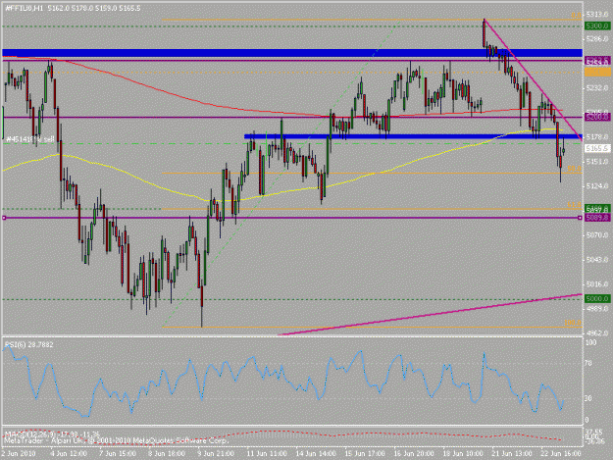Click the Fibonacci 61.8 level label
The height and width of the screenshot is (460, 613).
click(575, 205)
